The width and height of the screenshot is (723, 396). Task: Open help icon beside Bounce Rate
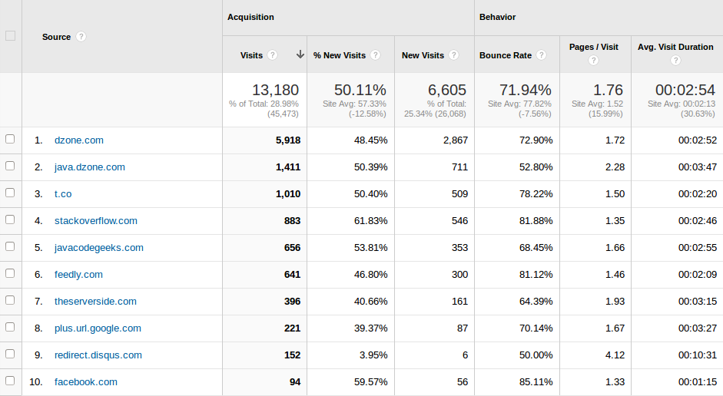542,55
